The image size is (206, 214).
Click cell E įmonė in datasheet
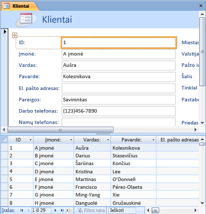(x=54, y=180)
